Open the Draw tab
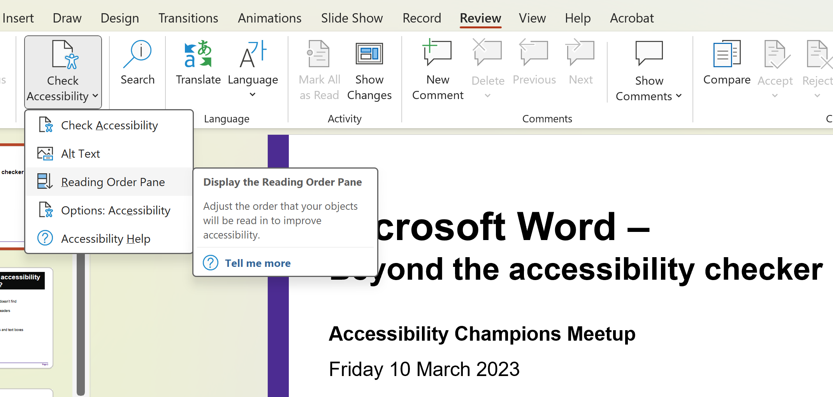The height and width of the screenshot is (397, 833). coord(67,18)
